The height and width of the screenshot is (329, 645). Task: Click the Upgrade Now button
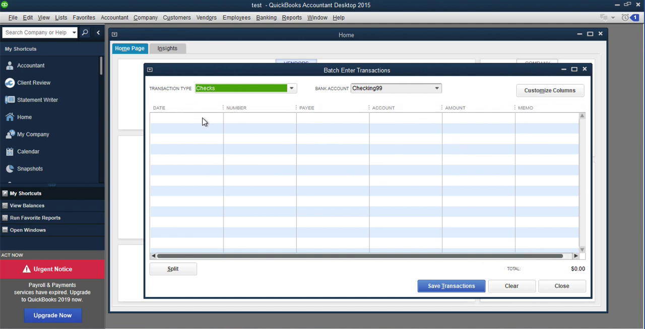tap(52, 315)
